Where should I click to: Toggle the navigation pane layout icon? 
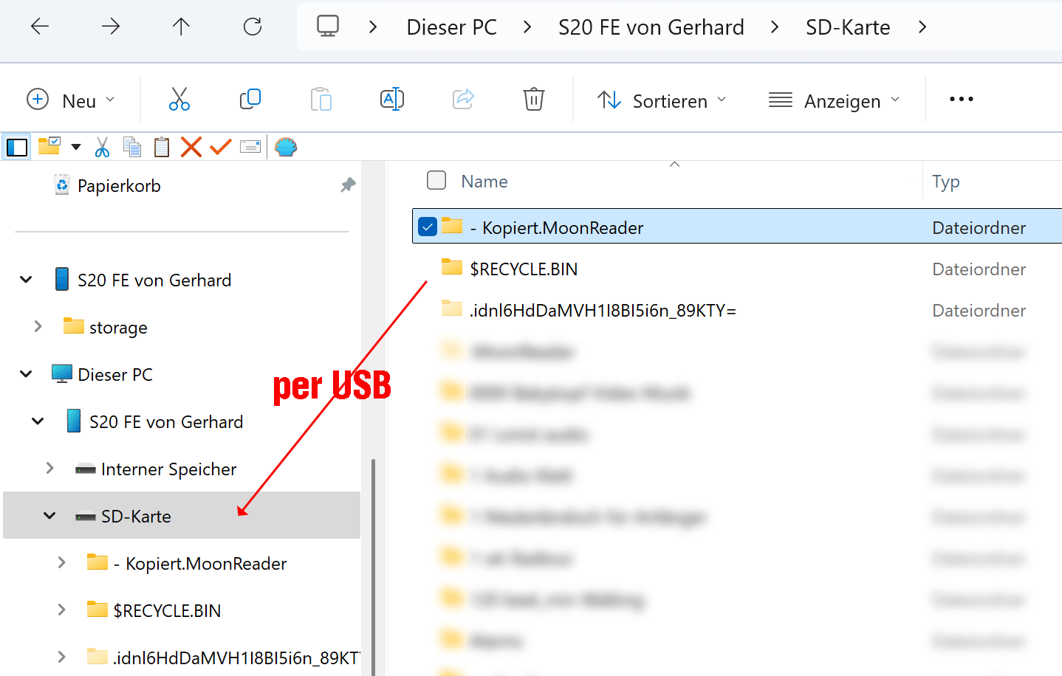pyautogui.click(x=17, y=147)
